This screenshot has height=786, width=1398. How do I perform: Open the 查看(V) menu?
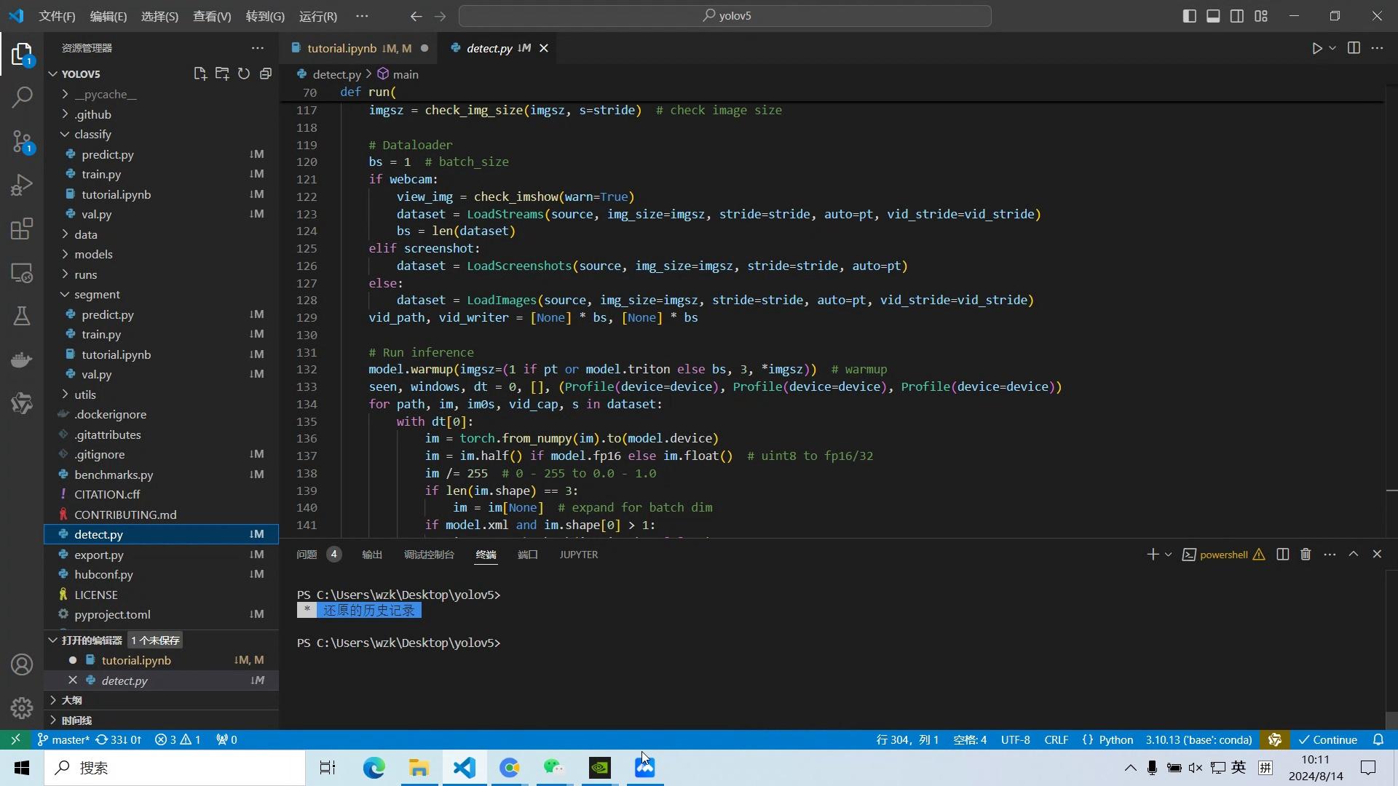(212, 16)
